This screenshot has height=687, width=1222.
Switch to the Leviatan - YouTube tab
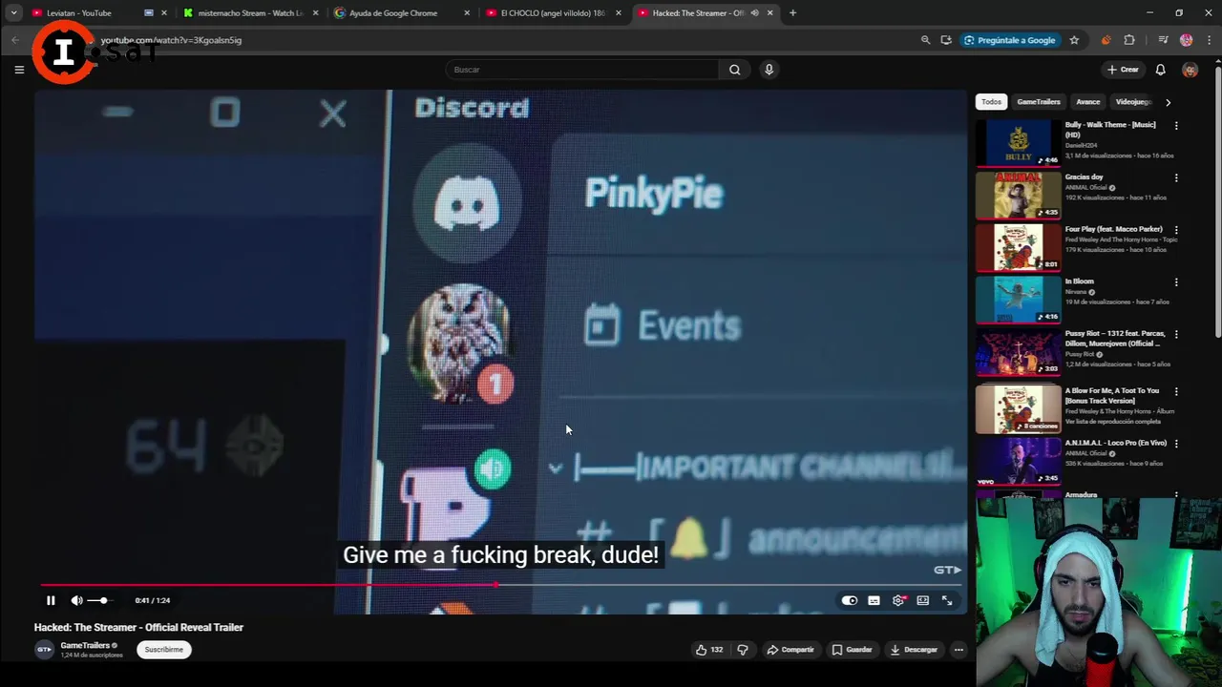86,13
